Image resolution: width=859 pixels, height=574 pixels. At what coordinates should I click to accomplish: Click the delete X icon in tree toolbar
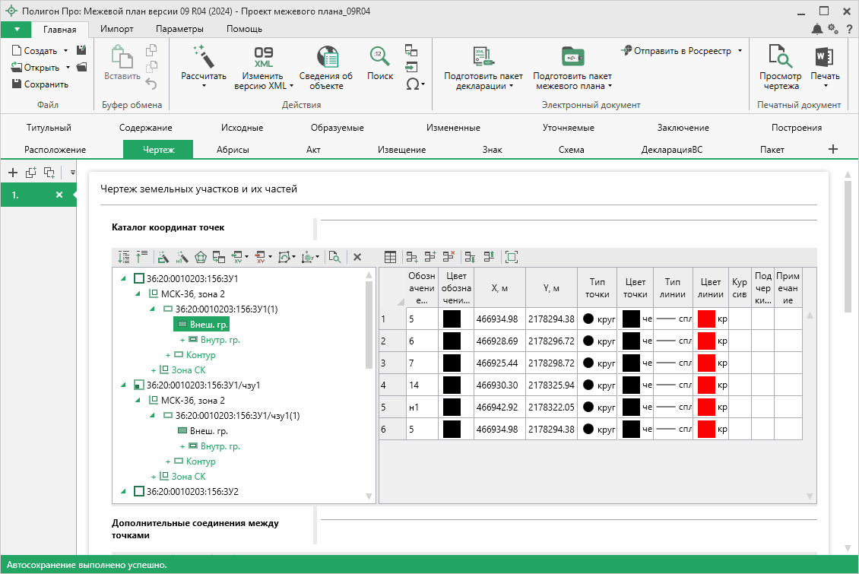(x=357, y=257)
